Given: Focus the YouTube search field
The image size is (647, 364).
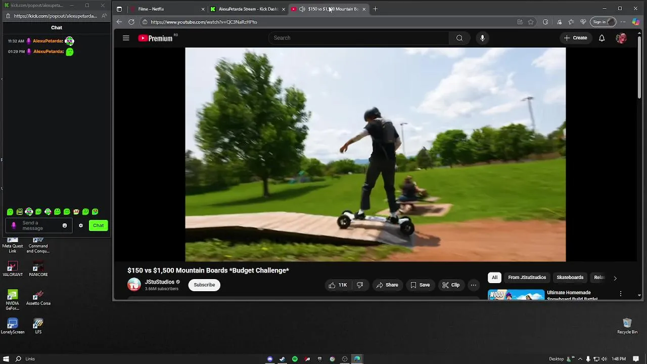Looking at the screenshot, I should (358, 38).
